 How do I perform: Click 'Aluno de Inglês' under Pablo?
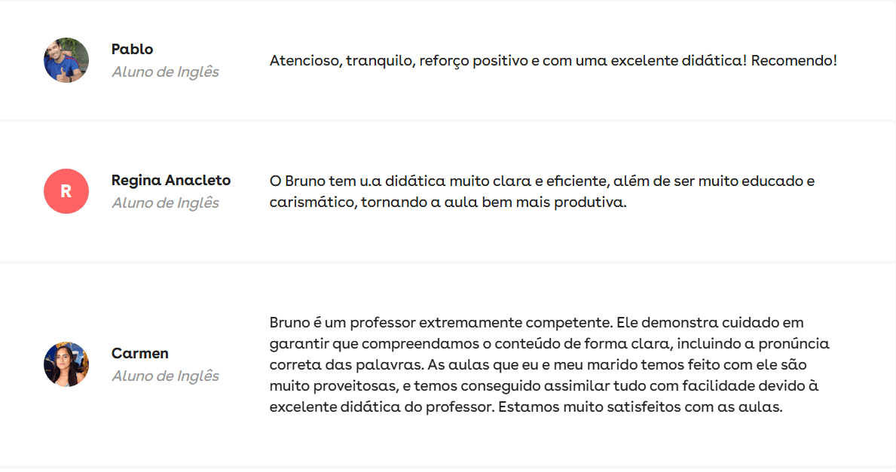point(165,72)
